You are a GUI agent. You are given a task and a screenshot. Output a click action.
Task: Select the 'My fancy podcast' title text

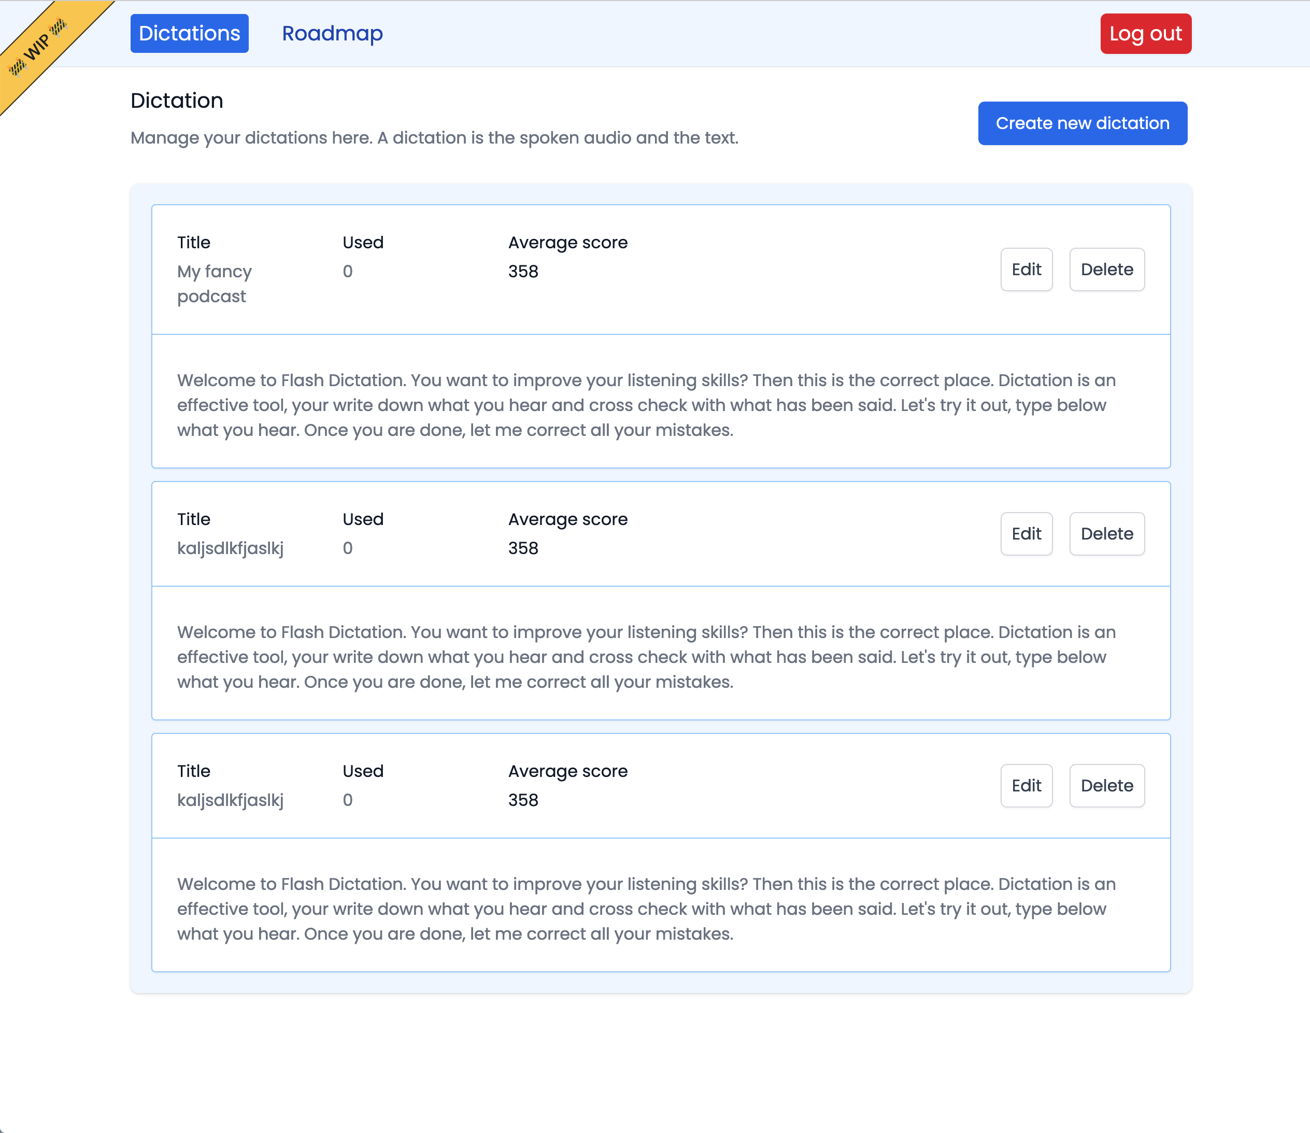pyautogui.click(x=213, y=283)
